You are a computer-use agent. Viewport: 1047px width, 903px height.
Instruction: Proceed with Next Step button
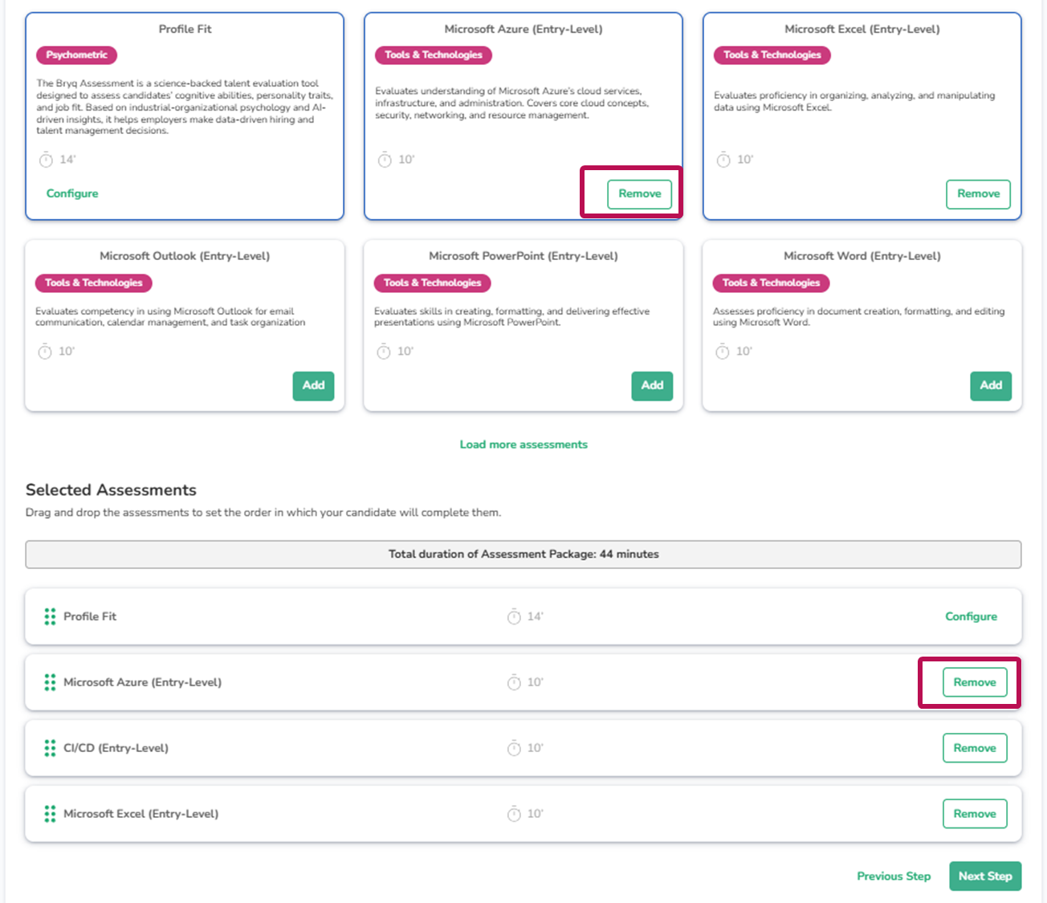point(985,877)
